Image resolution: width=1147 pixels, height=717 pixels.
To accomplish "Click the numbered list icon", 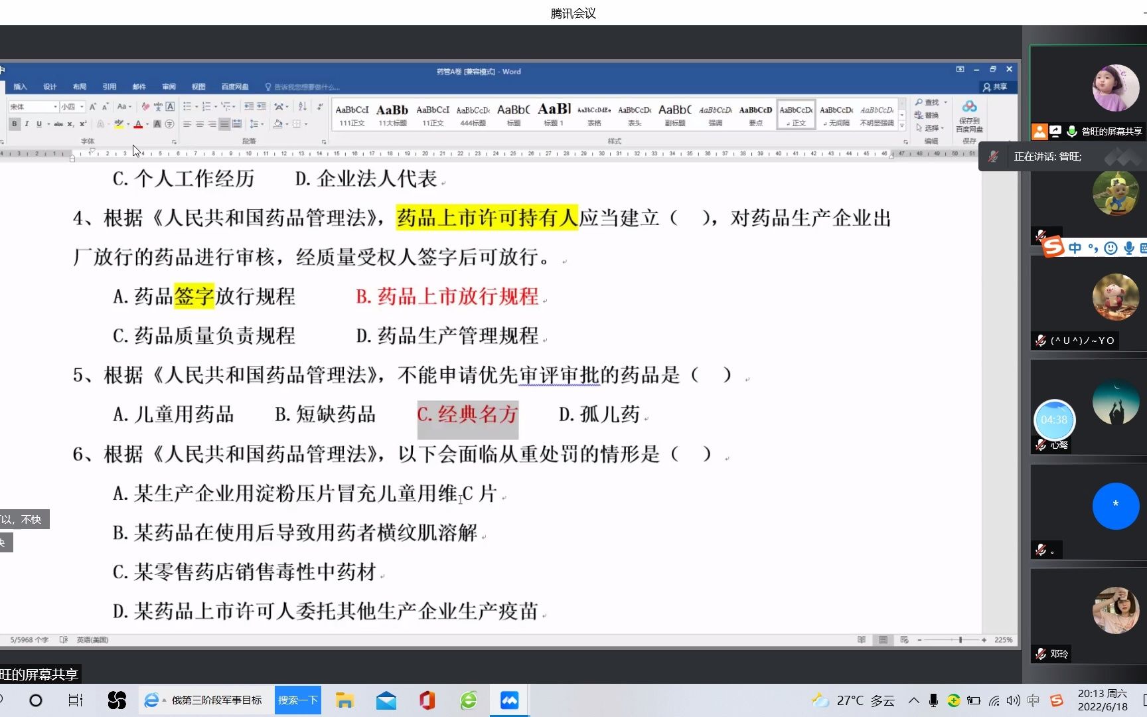I will tap(206, 106).
